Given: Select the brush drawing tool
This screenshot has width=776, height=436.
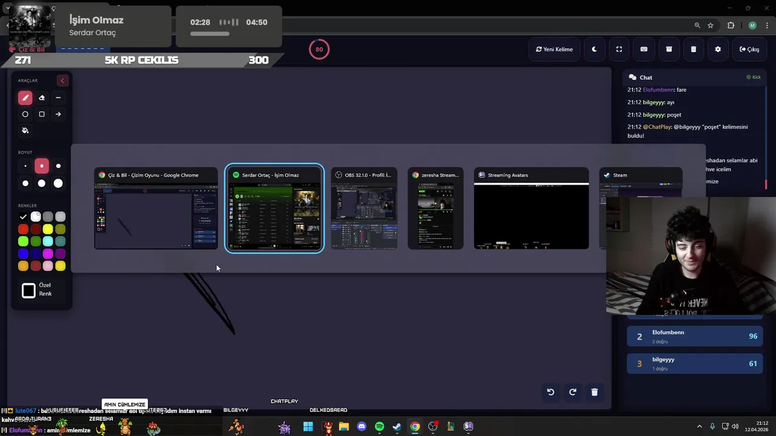Looking at the screenshot, I should point(25,97).
